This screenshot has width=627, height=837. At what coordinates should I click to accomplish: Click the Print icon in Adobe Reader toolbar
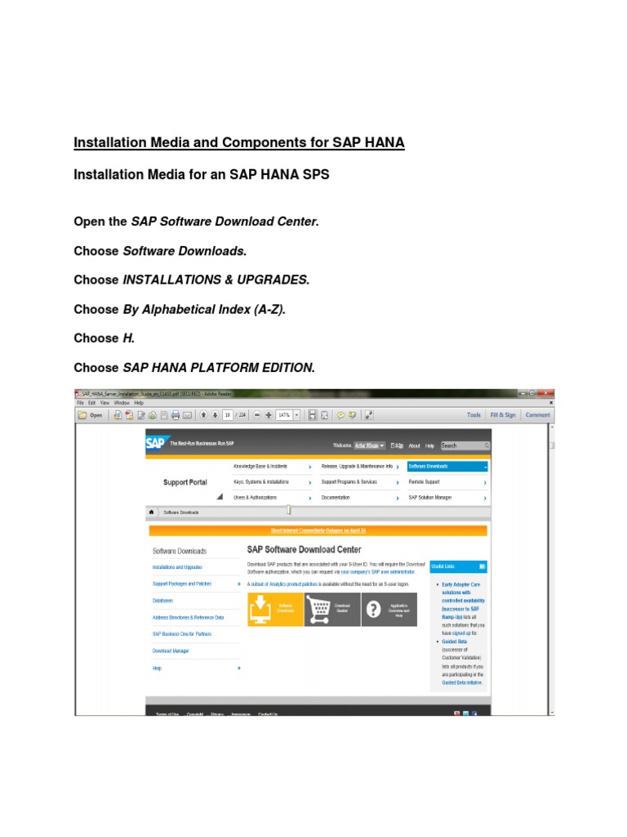[176, 414]
